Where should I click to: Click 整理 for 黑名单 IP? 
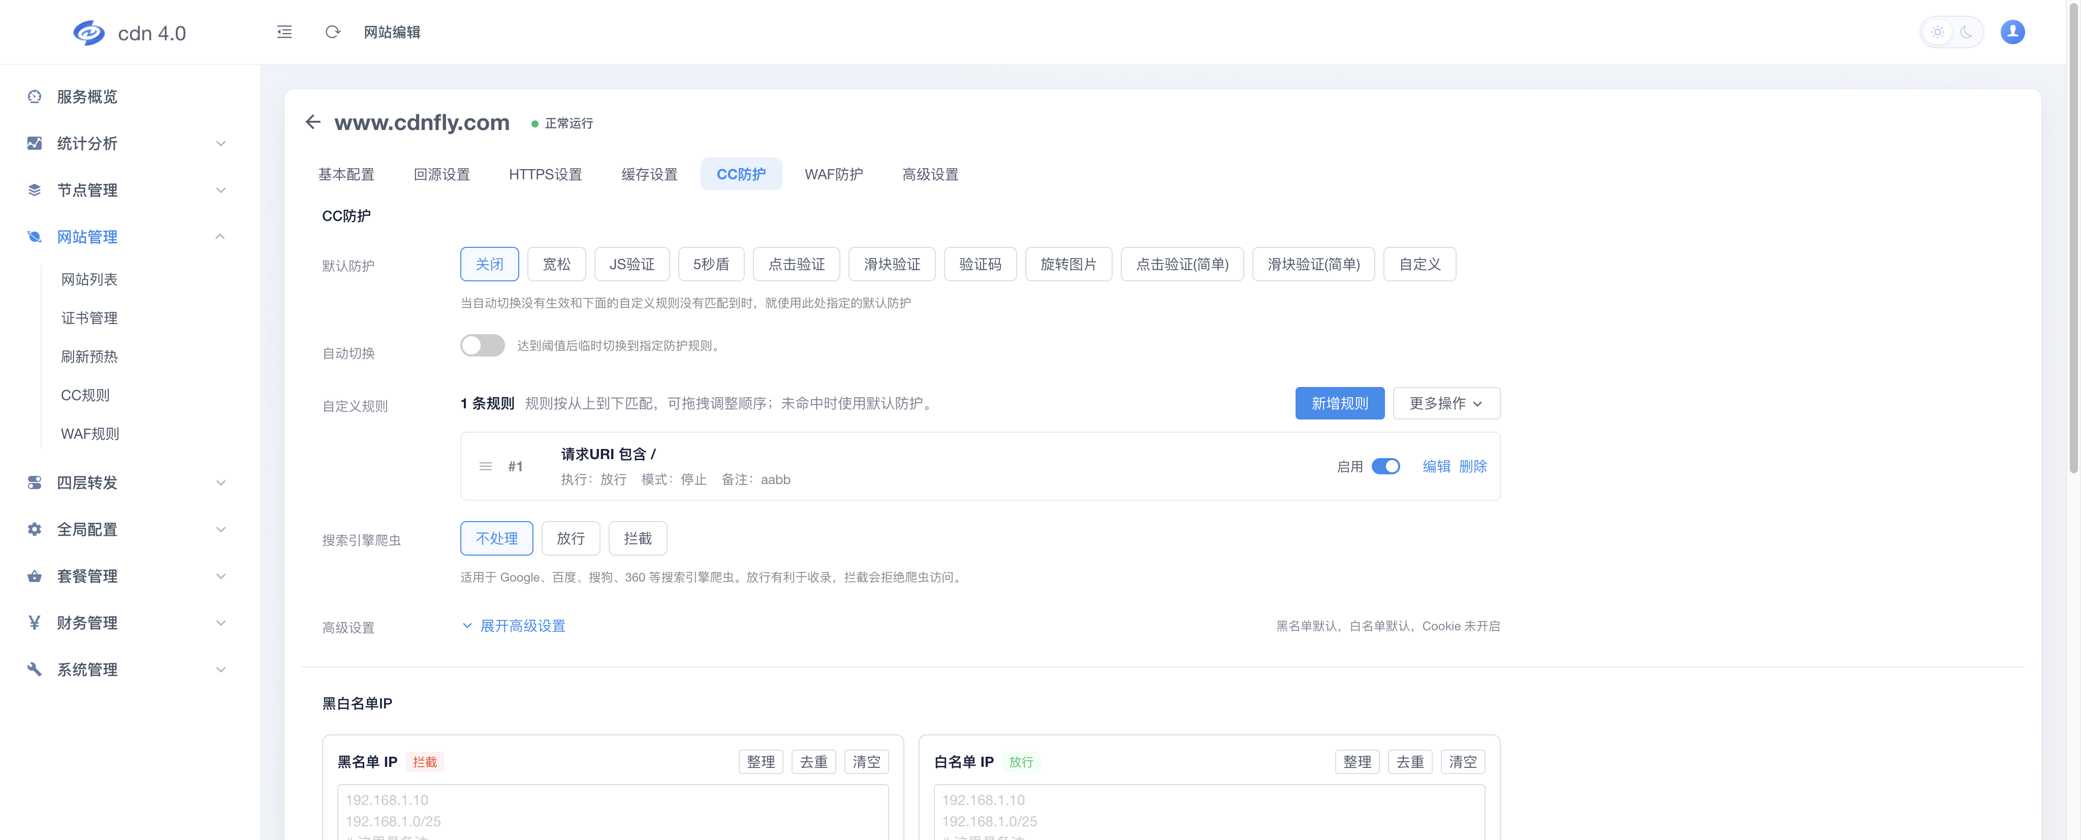[760, 762]
